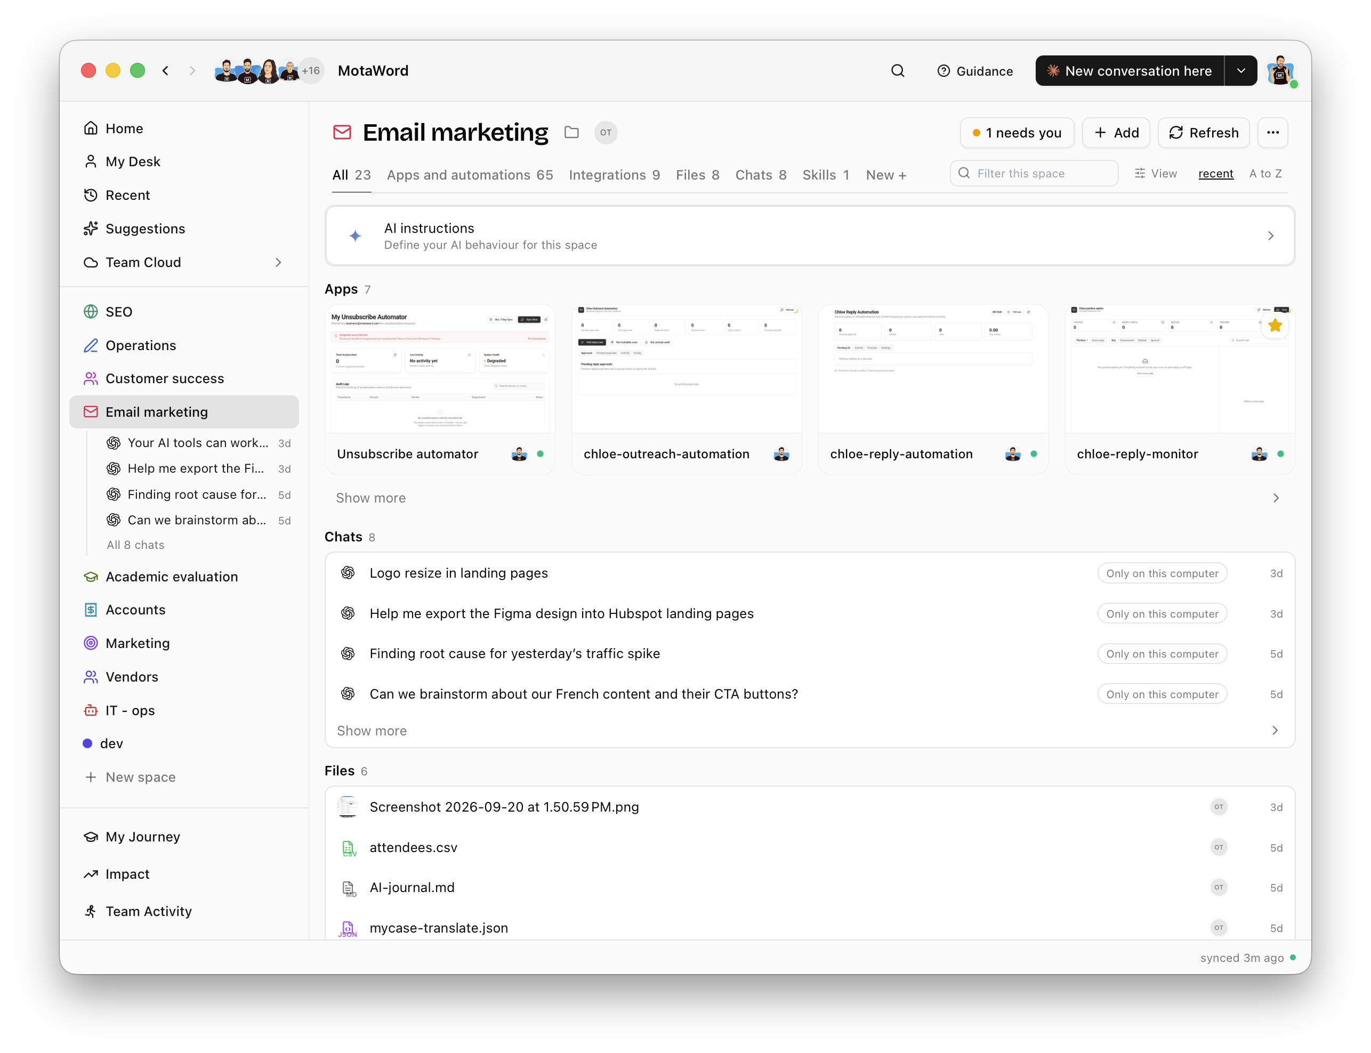Click the Refresh button

pyautogui.click(x=1203, y=132)
